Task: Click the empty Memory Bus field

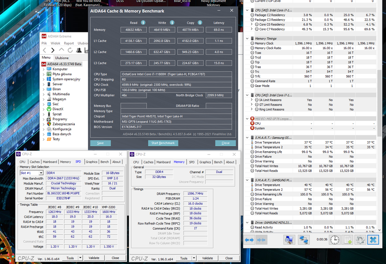Action: [x=133, y=106]
